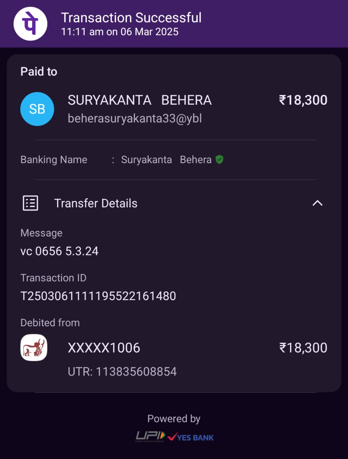Click the green verified shield icon

(x=219, y=160)
